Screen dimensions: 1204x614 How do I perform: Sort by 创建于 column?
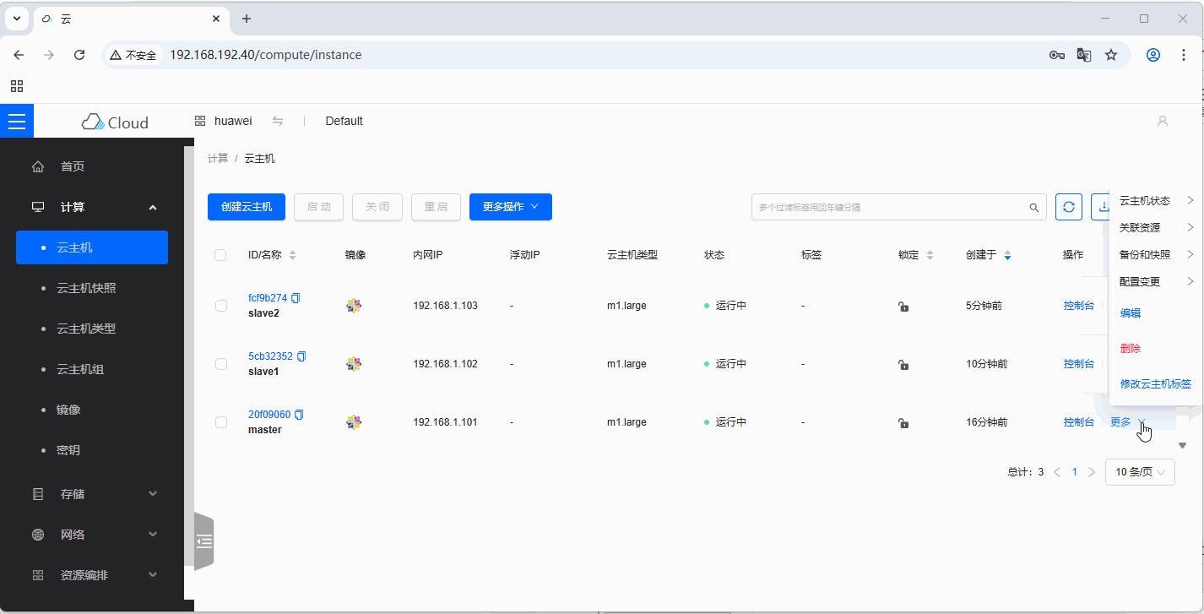[1007, 255]
